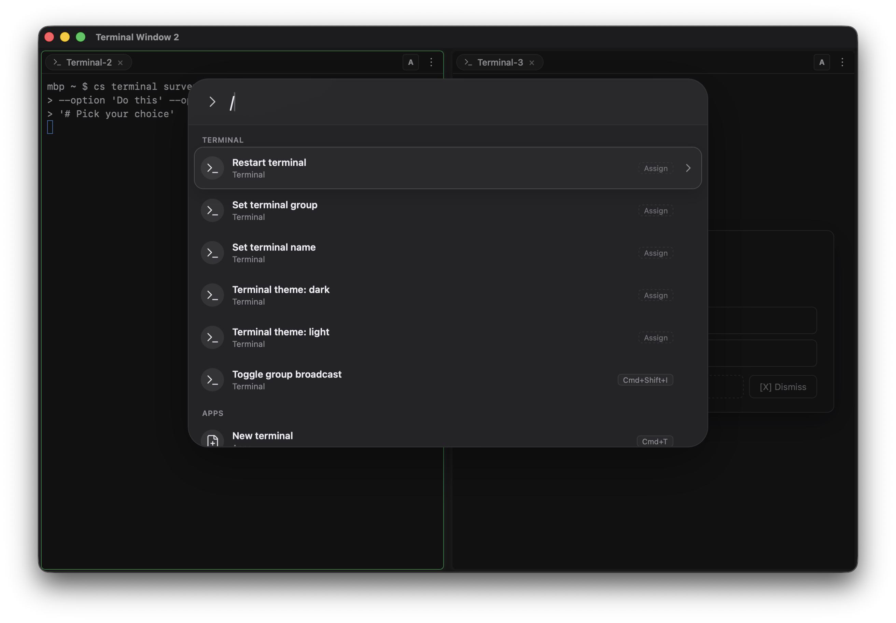Click the Cmd+Shift+I shortcut badge

click(645, 380)
